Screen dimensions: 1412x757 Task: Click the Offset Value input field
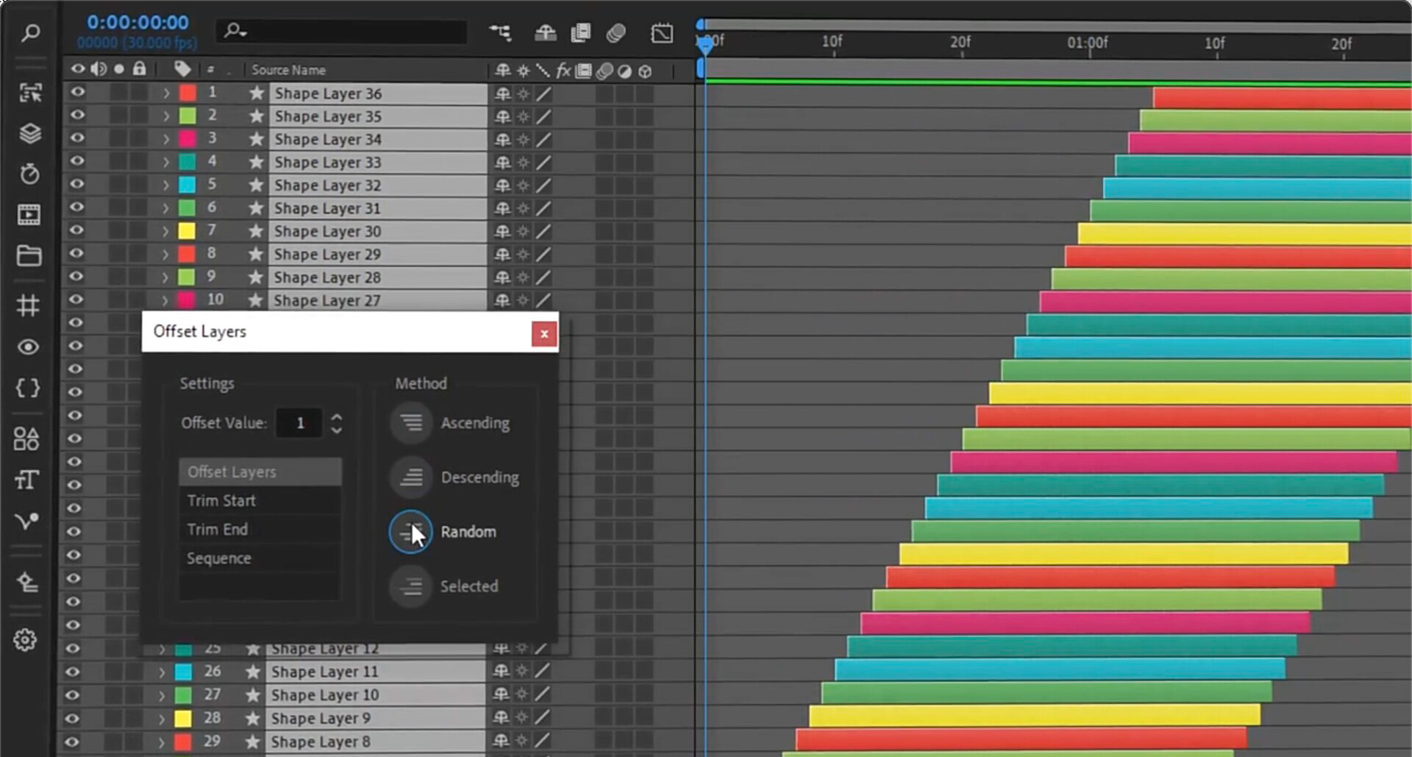(299, 422)
